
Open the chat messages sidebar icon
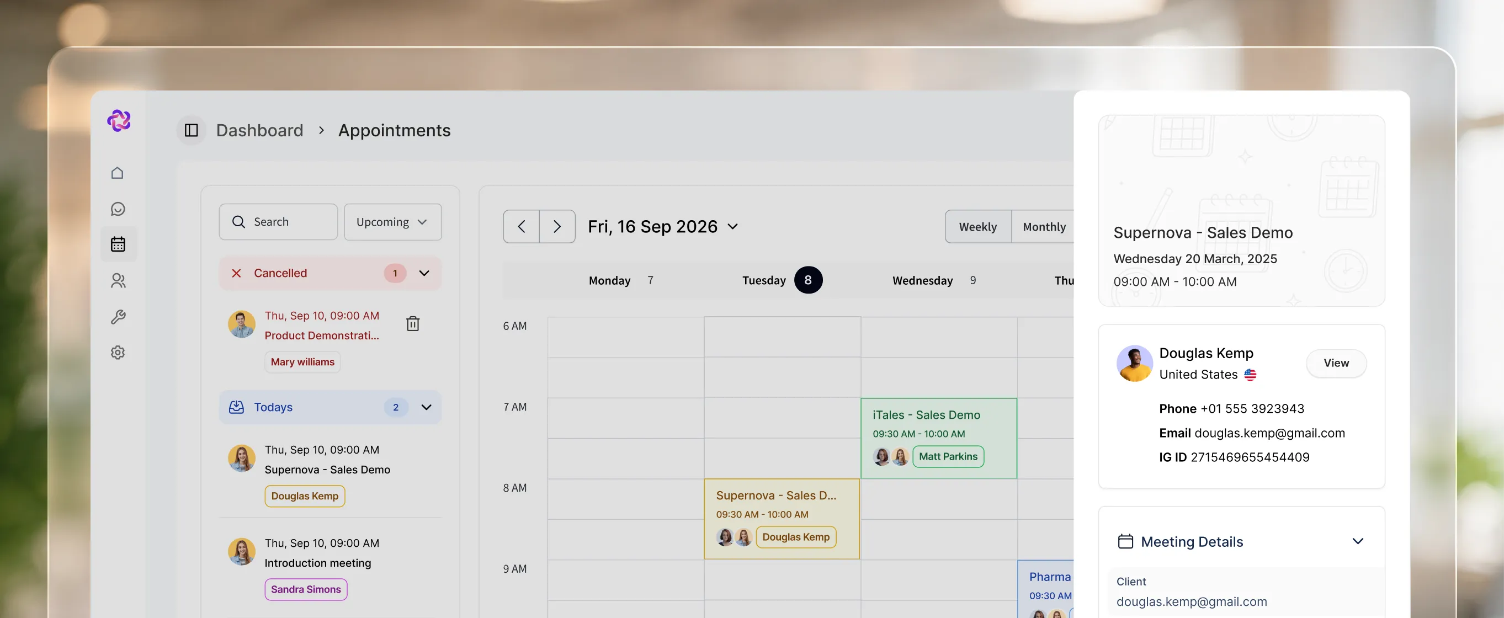pyautogui.click(x=118, y=209)
